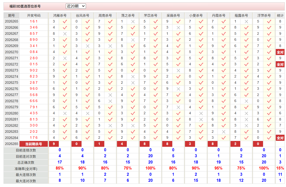Viewport: 286px width, 187px height.
Task: Click the 全对 badge in row 2026284
Action: 280,138
